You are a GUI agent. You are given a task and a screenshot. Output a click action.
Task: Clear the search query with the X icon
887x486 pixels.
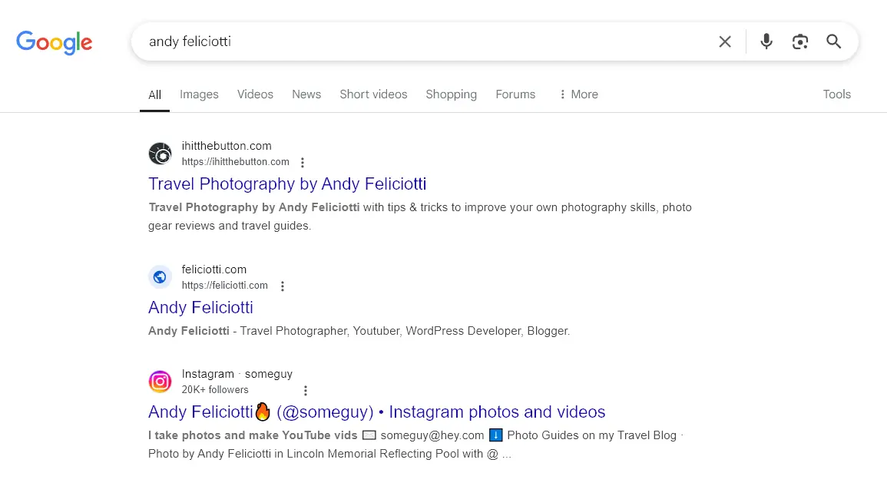click(725, 41)
